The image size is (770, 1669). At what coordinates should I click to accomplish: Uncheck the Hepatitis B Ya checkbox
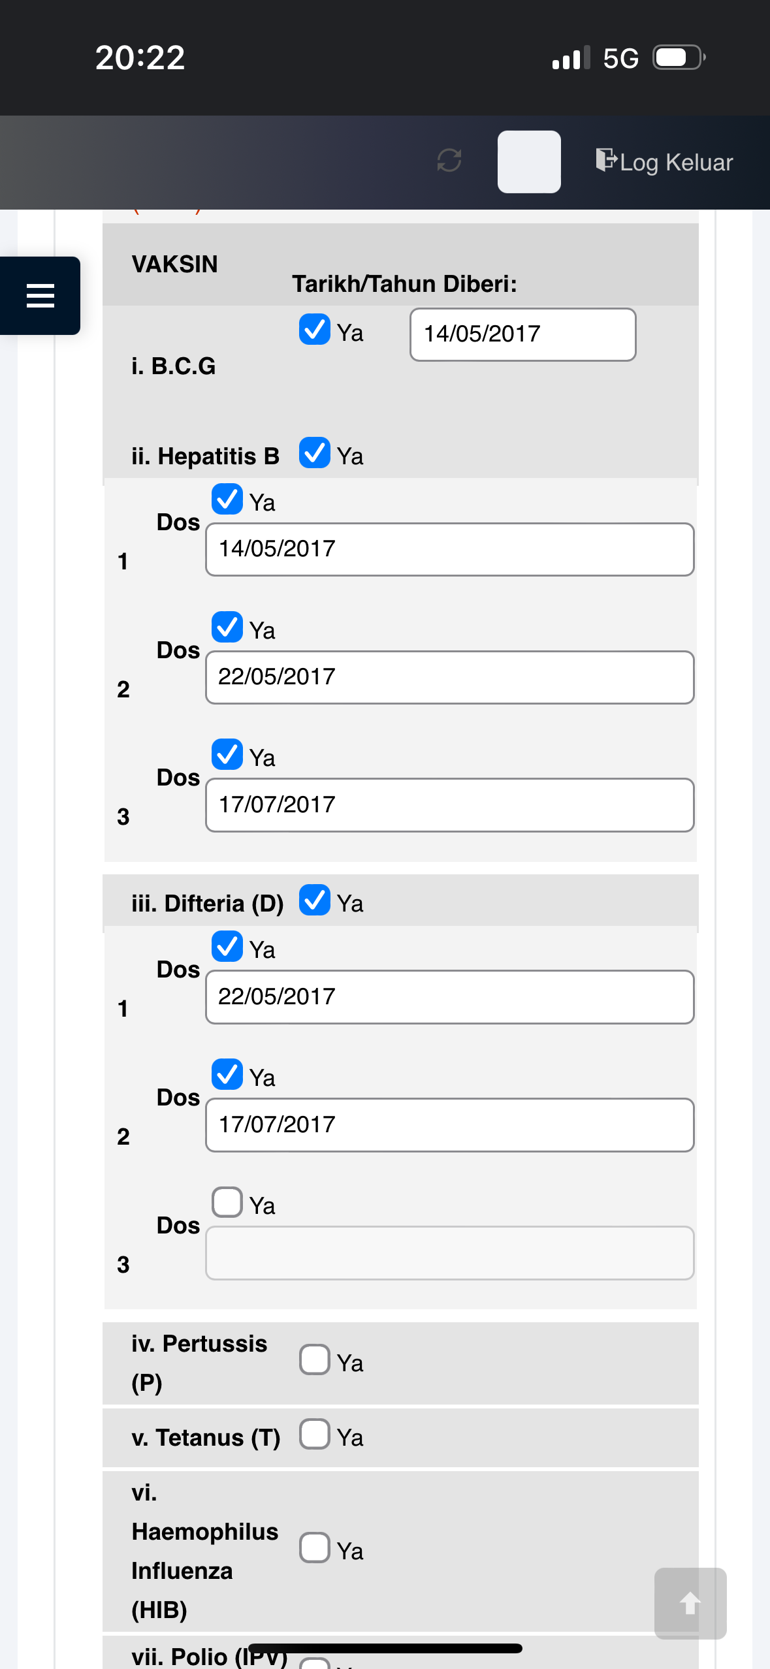tap(315, 453)
